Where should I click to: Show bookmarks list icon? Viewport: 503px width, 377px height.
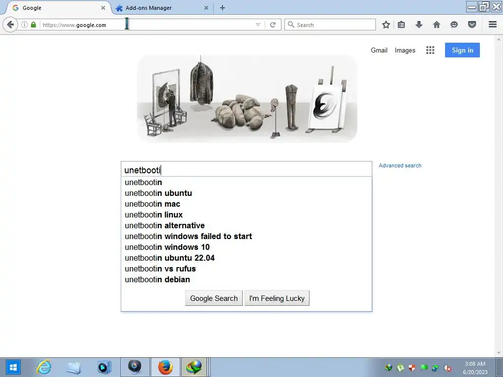pyautogui.click(x=401, y=25)
